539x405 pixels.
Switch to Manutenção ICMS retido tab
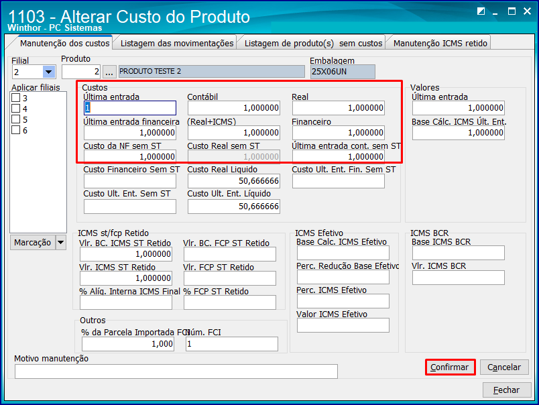440,44
